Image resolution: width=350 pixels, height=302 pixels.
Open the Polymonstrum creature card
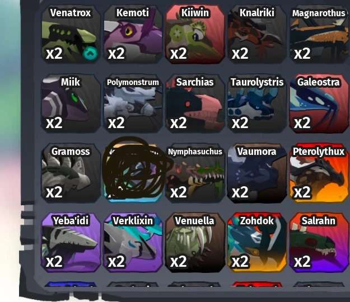tap(133, 104)
